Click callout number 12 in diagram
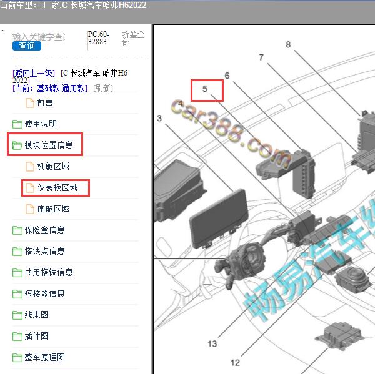375x374 pixels. pyautogui.click(x=235, y=363)
